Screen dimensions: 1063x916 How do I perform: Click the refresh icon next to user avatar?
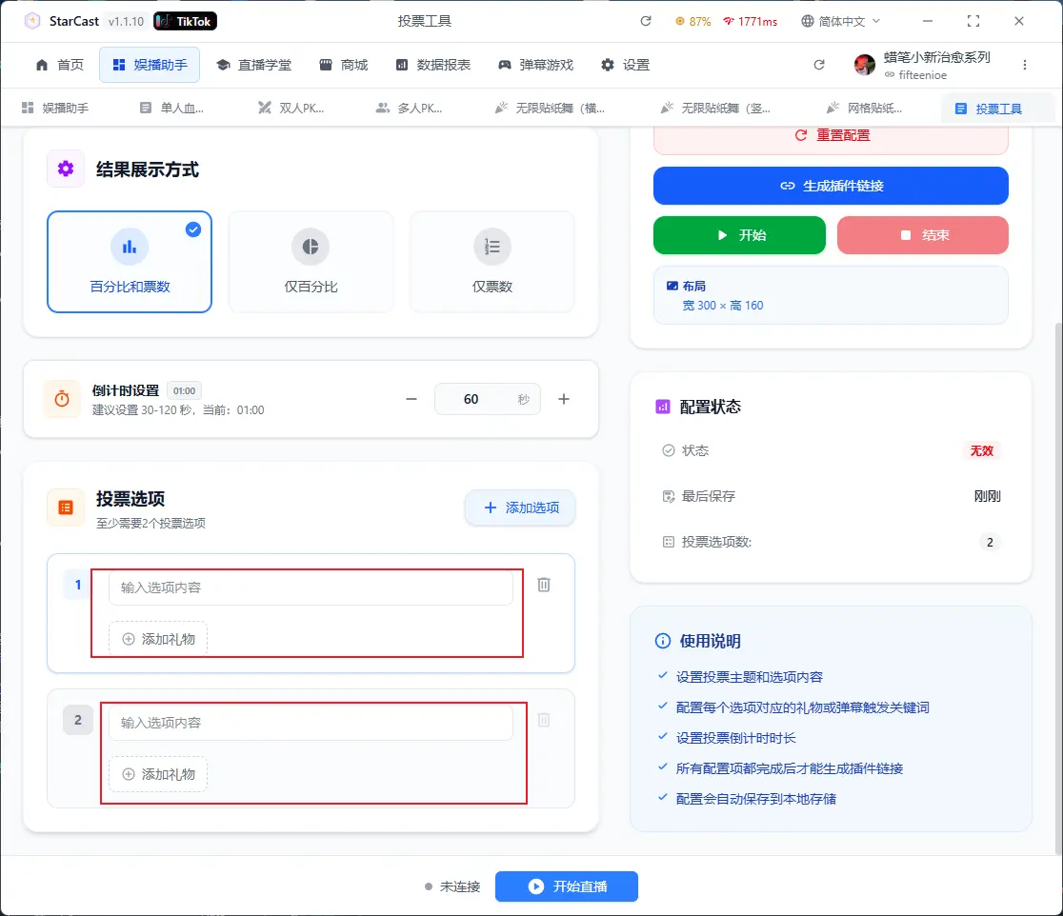[819, 65]
